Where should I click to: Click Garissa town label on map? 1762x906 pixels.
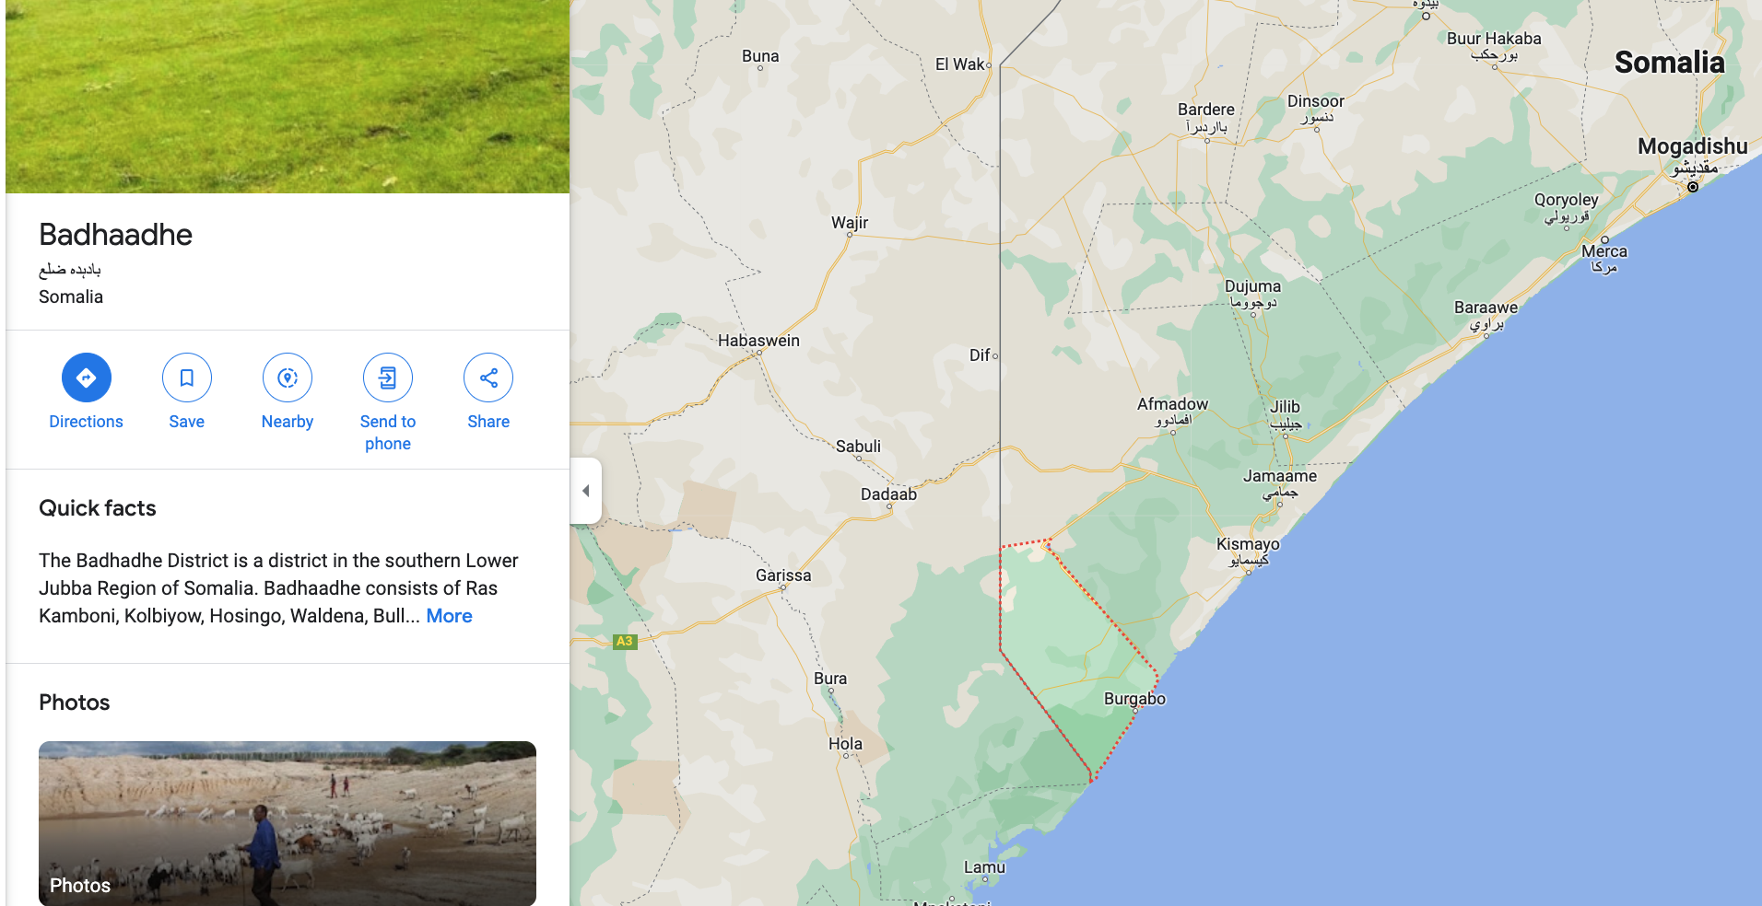click(x=783, y=575)
